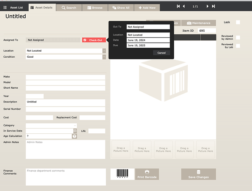This screenshot has width=252, height=191.
Task: Click the Due date field in popup
Action: [148, 45]
